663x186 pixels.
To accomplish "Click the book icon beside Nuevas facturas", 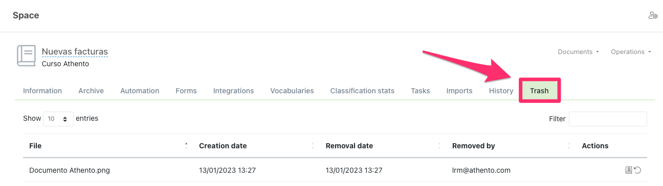I will (26, 56).
